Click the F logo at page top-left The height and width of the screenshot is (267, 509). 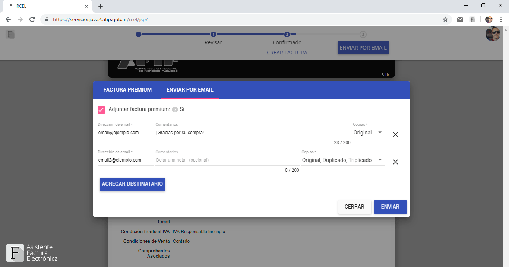[10, 35]
